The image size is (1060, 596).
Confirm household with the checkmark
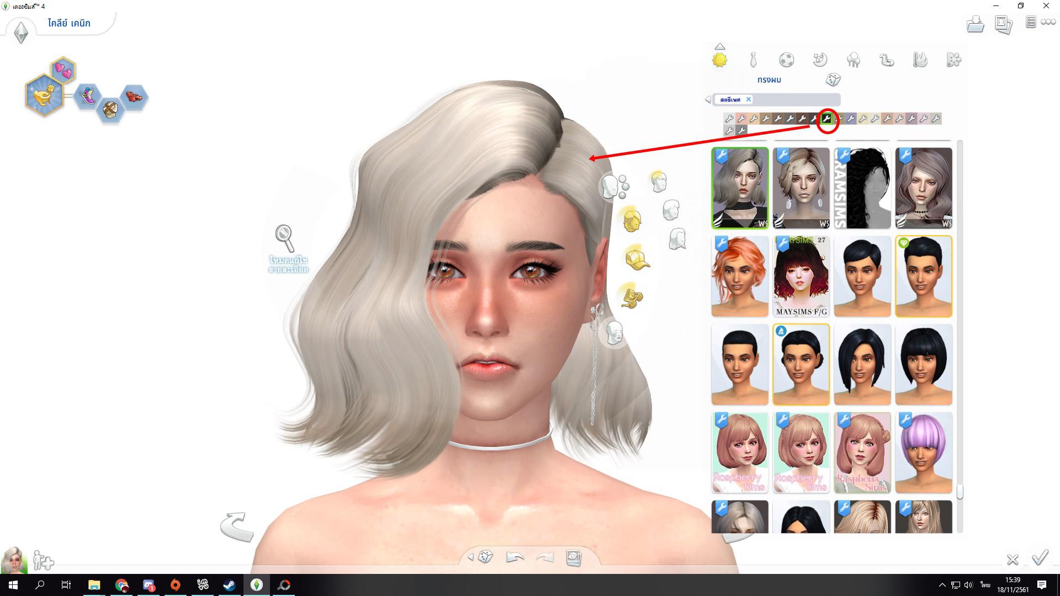(1040, 557)
